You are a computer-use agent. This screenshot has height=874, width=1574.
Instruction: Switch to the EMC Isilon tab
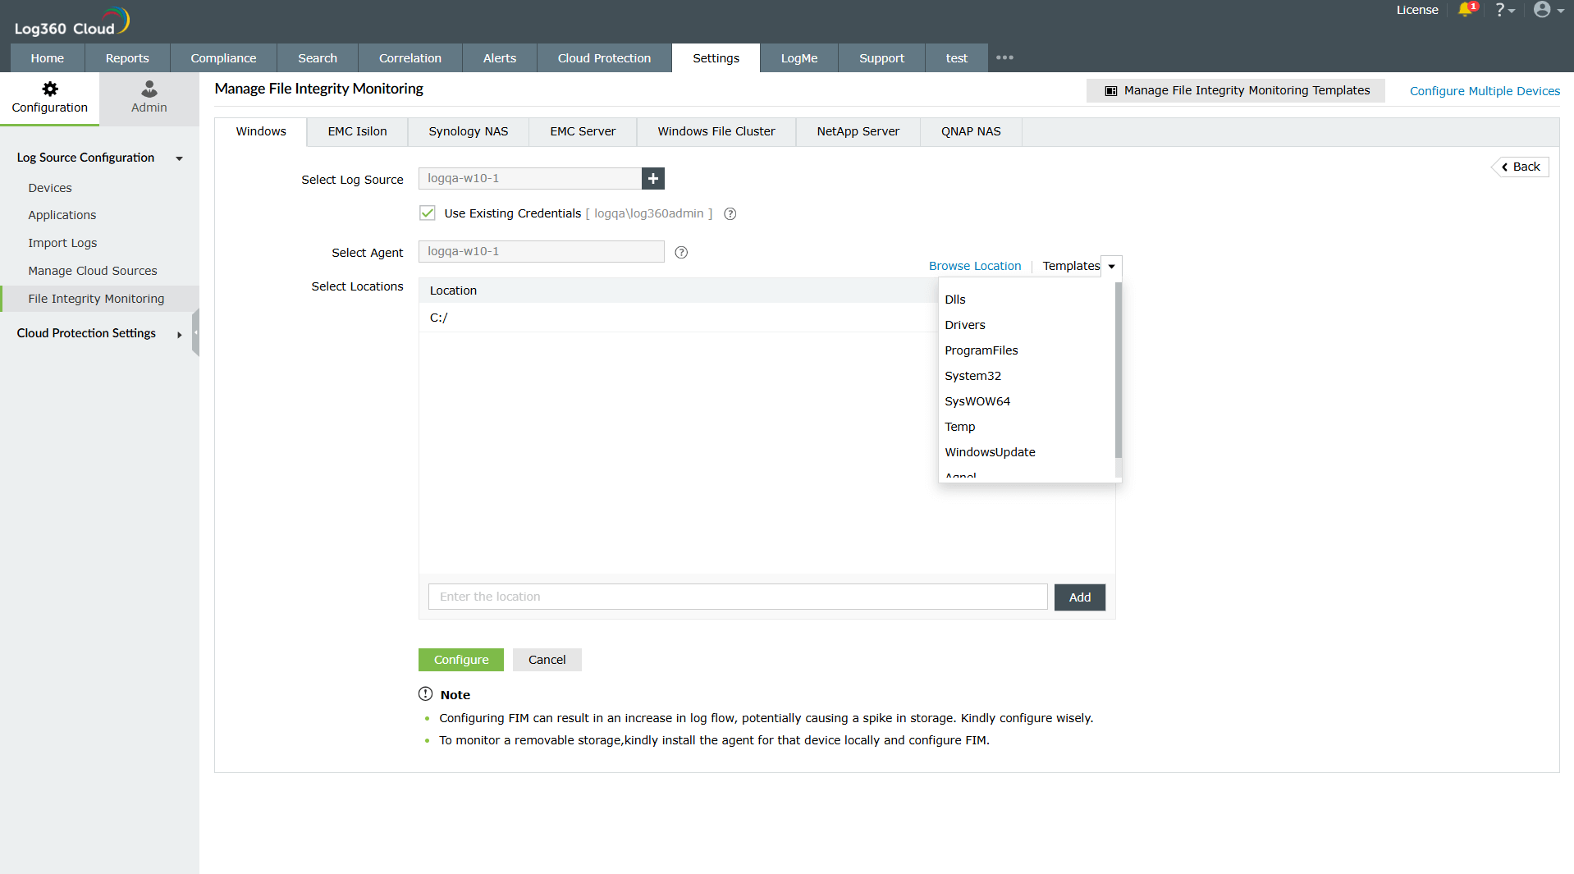[x=356, y=130]
